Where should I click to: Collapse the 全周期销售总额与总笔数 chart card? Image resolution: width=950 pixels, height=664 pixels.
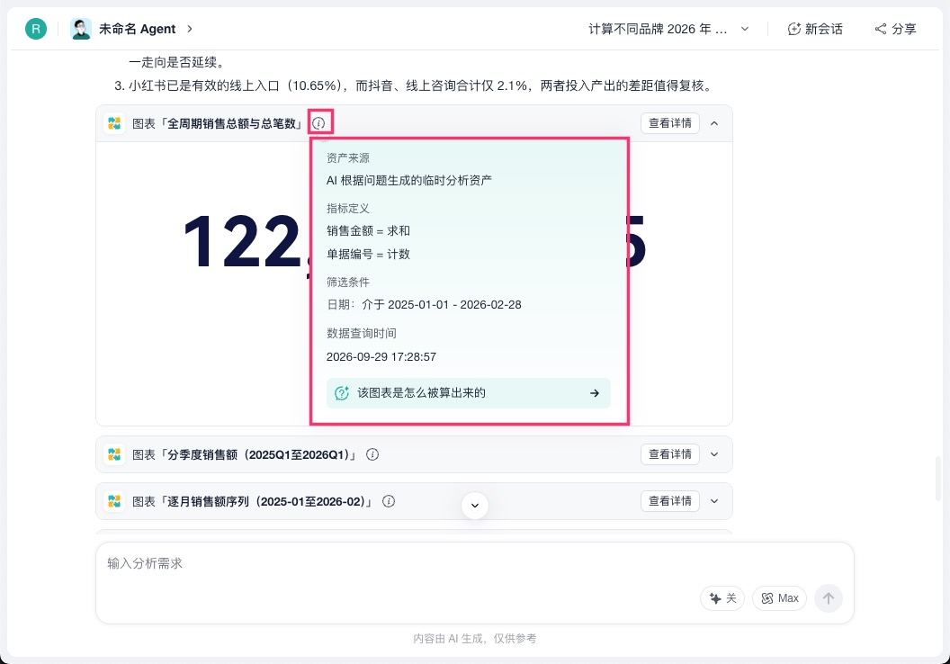pos(714,123)
